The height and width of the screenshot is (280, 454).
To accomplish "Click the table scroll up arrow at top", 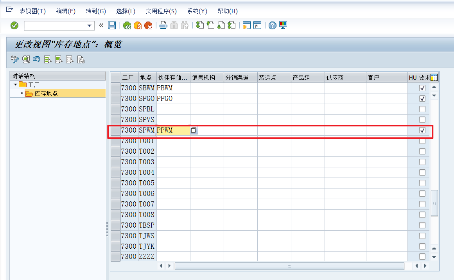I will (x=434, y=87).
